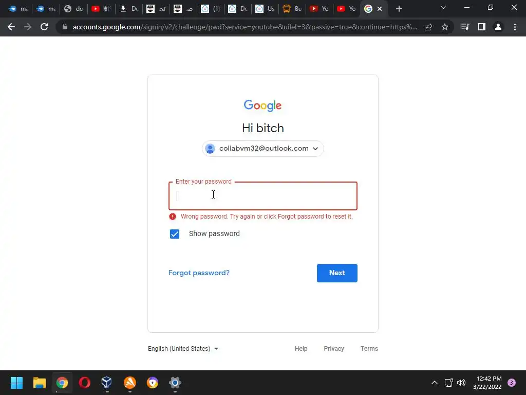Switch to the '(1)' tab
This screenshot has height=395, width=526.
click(x=211, y=9)
